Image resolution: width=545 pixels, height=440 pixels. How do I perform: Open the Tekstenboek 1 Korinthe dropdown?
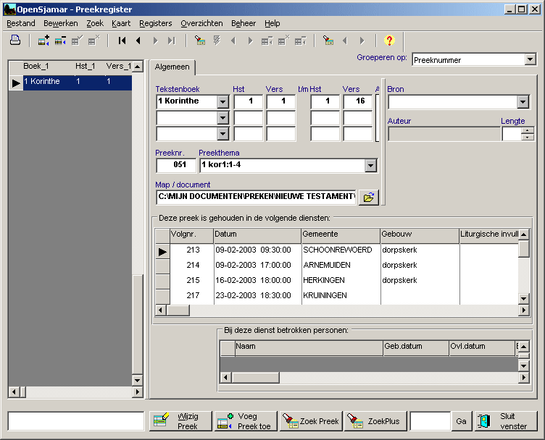(223, 101)
